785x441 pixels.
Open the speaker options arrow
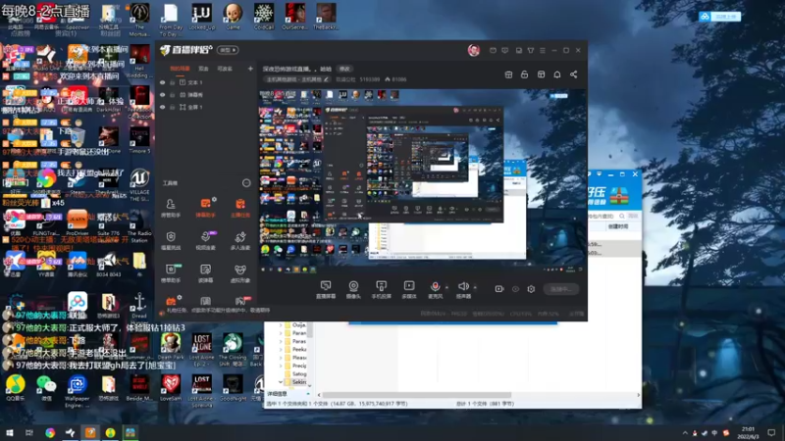475,287
